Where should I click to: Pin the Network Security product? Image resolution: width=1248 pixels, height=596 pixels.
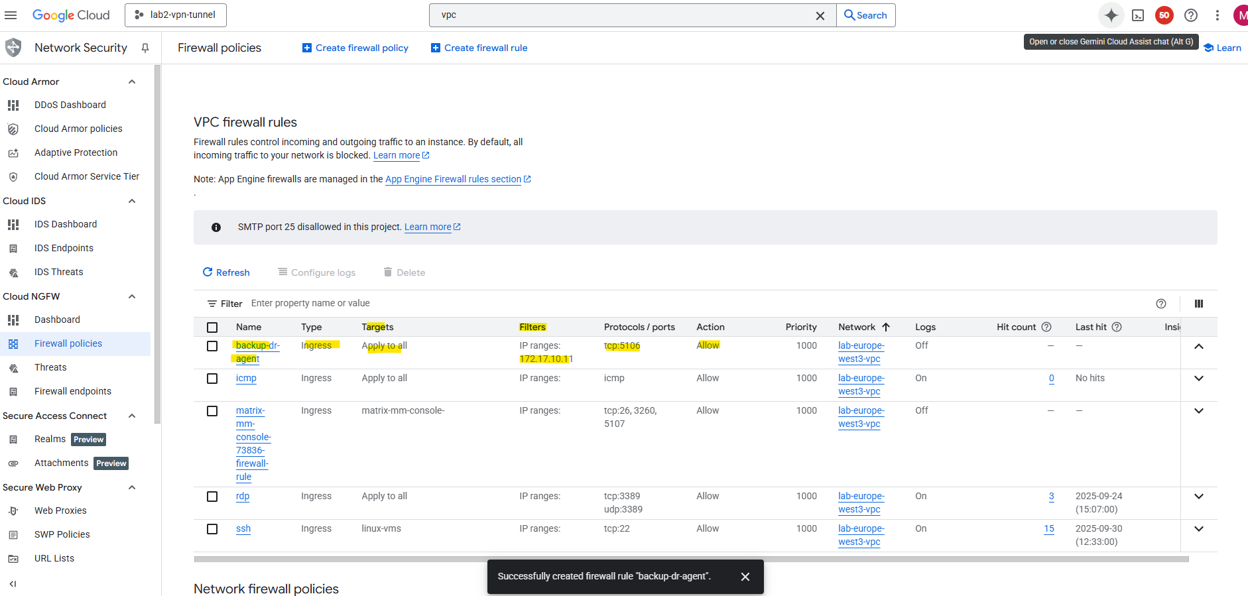coord(145,48)
